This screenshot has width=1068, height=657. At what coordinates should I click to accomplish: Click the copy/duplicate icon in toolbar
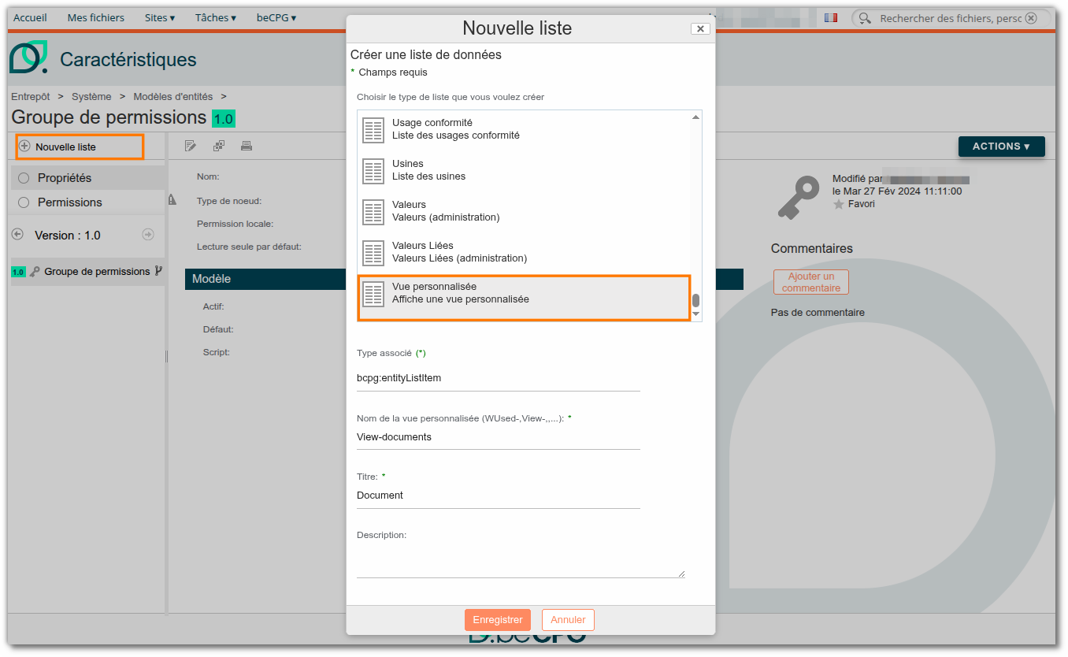click(x=219, y=146)
